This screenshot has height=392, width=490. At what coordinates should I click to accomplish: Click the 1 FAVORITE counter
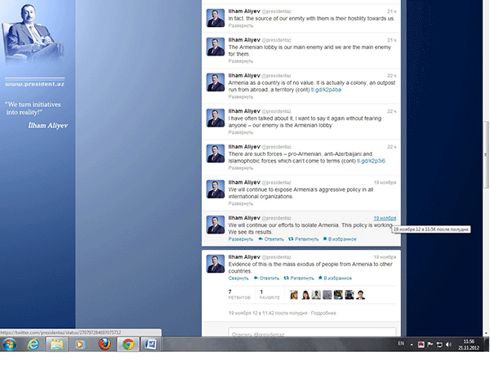click(x=269, y=294)
